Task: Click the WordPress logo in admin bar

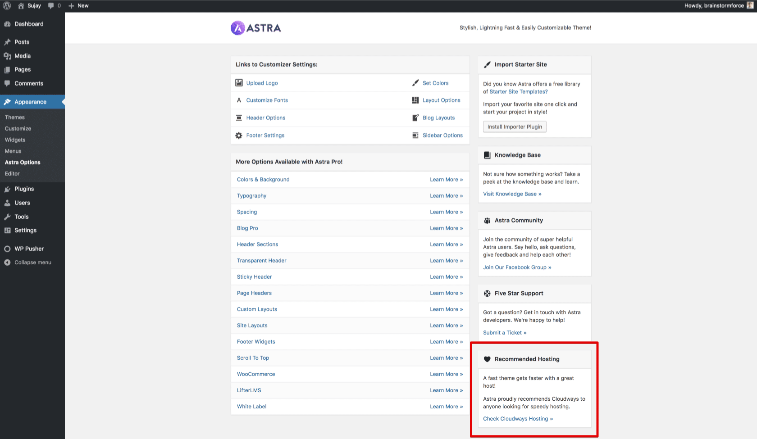Action: [x=7, y=6]
